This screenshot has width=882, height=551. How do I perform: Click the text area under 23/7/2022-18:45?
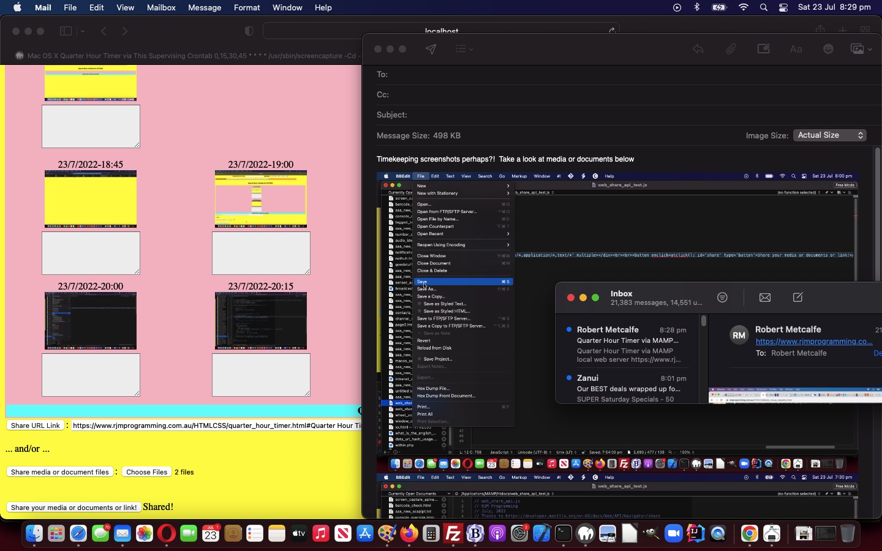[x=91, y=253]
